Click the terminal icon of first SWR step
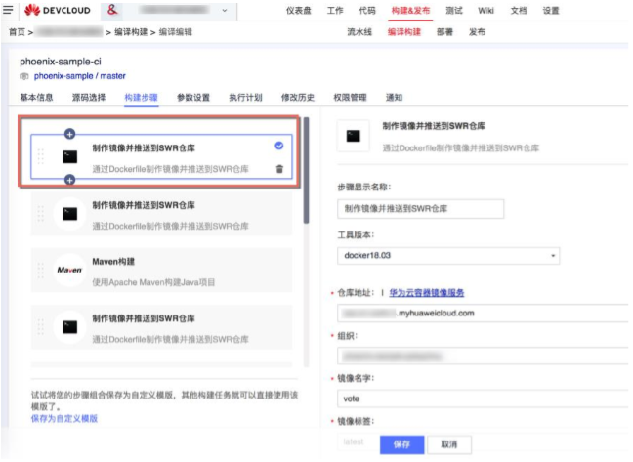The height and width of the screenshot is (462, 633). pyautogui.click(x=69, y=157)
